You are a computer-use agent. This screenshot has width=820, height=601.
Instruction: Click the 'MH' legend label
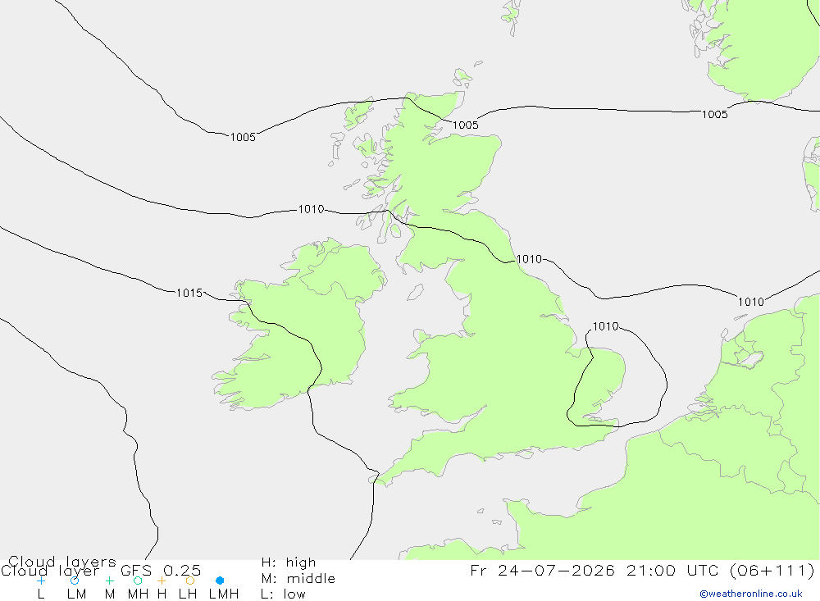point(138,594)
